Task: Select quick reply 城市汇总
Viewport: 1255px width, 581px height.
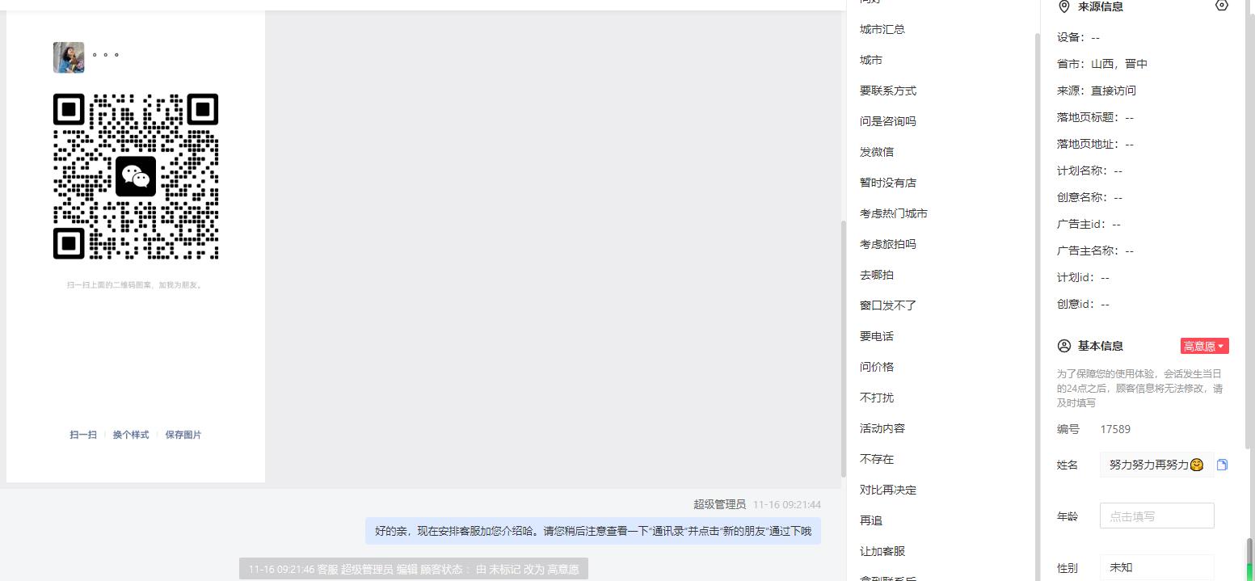Action: 882,29
